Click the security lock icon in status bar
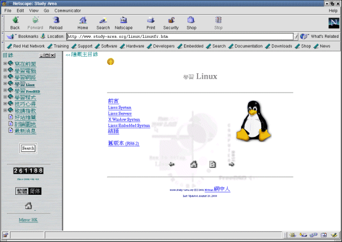342x242 pixels. [5, 235]
